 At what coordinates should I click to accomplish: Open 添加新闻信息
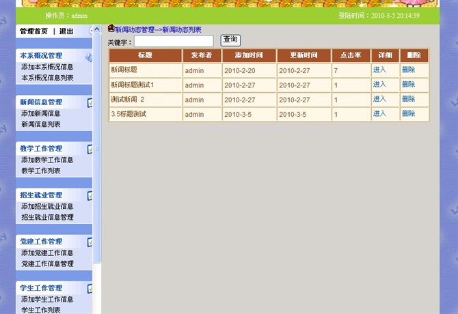click(x=40, y=113)
